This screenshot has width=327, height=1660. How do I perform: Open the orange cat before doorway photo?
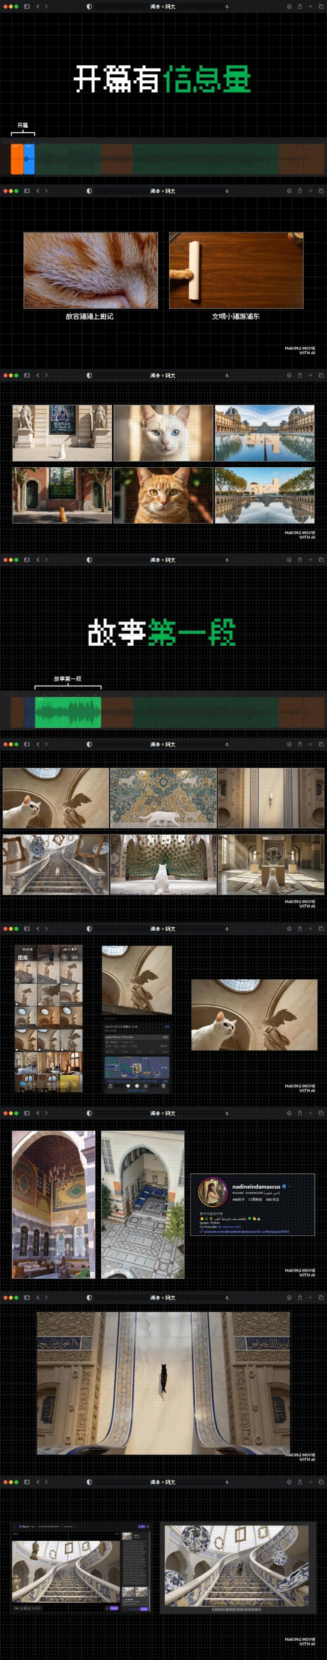click(62, 495)
